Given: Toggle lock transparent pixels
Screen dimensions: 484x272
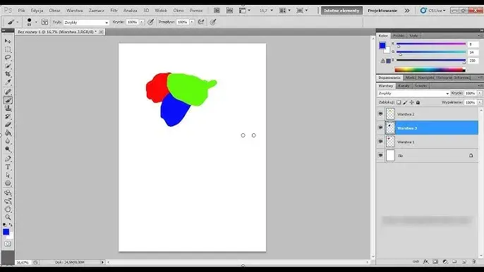Looking at the screenshot, I should point(399,102).
